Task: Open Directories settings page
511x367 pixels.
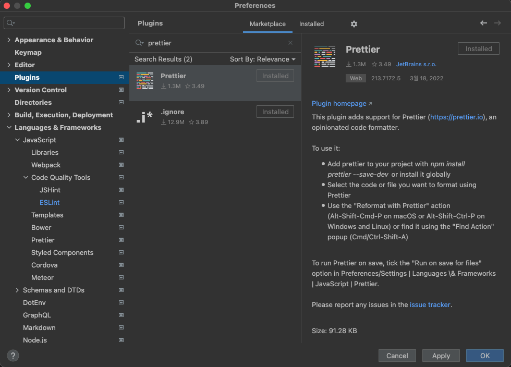Action: click(33, 102)
